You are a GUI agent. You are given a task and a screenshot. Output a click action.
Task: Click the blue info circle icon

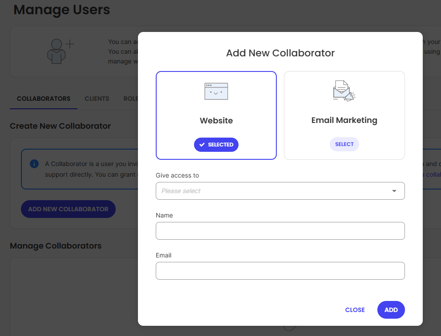(x=34, y=164)
